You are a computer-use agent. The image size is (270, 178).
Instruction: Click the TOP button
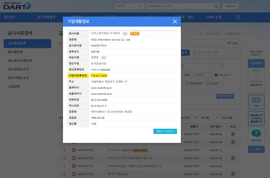[x=256, y=149]
